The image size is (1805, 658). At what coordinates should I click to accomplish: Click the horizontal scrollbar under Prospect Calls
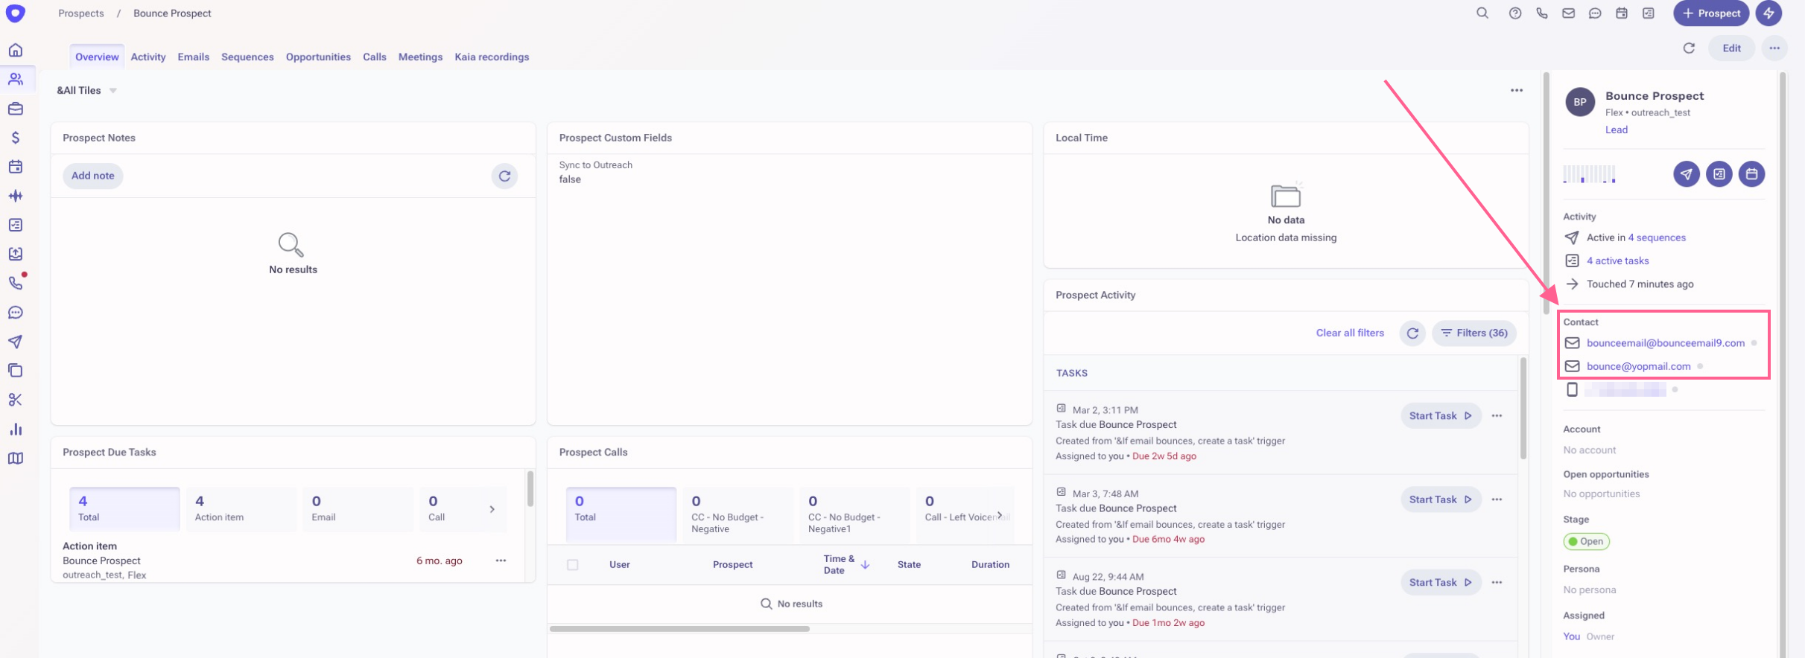[x=679, y=629]
